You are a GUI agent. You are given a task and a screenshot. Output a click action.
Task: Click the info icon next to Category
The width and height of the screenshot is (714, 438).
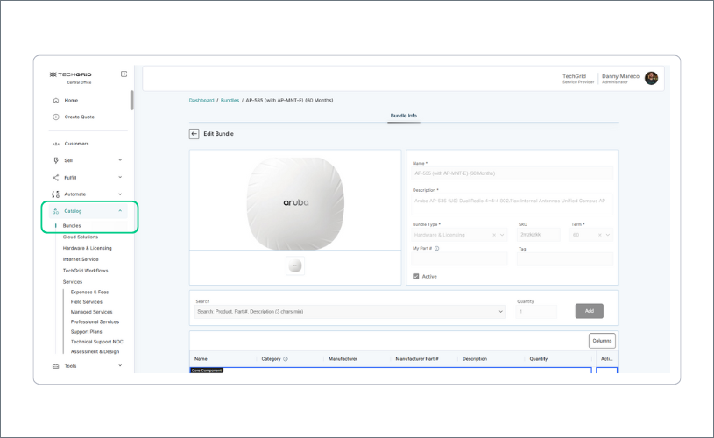click(x=286, y=359)
